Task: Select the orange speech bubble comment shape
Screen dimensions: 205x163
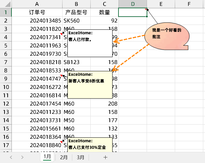Action: pos(167,36)
